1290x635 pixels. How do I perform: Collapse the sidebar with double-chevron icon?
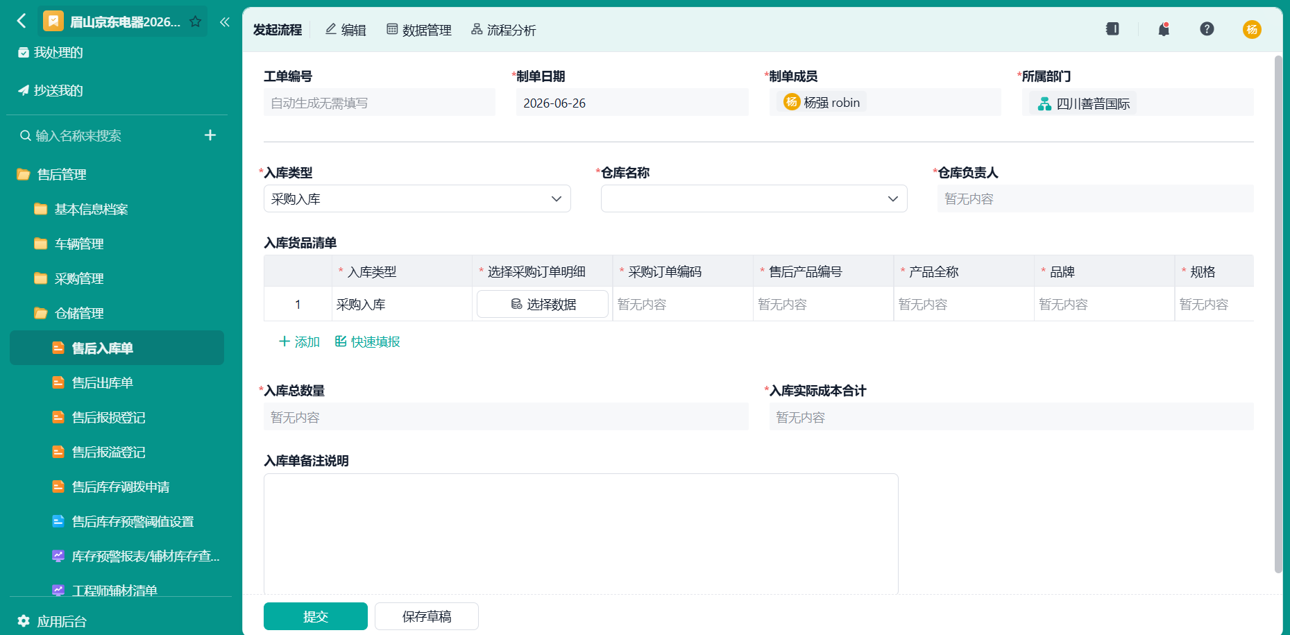pos(224,22)
